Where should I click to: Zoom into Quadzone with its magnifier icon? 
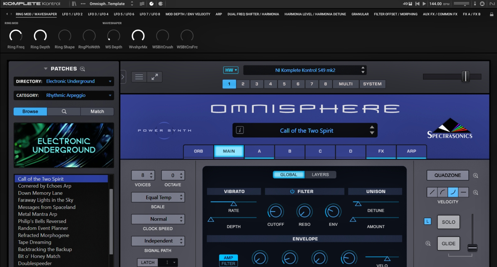[x=476, y=175]
